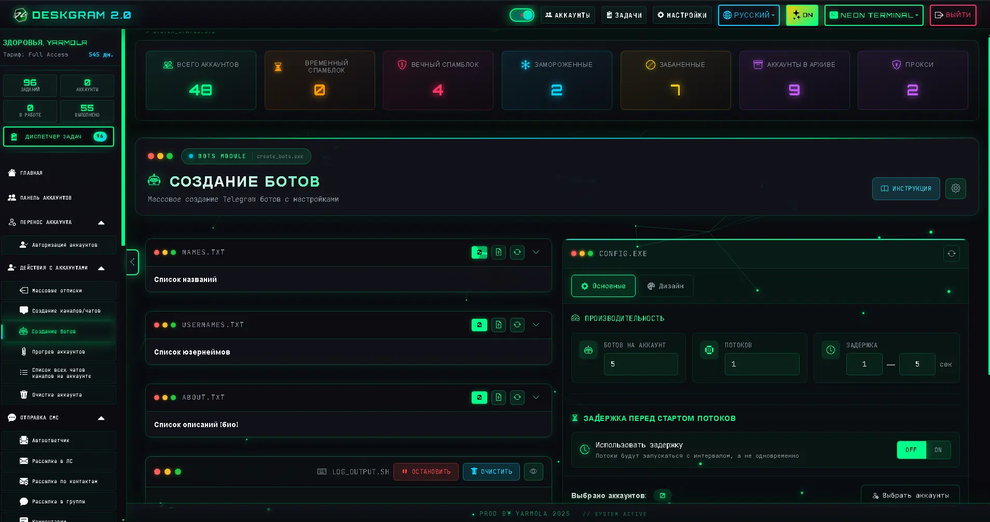The height and width of the screenshot is (522, 990).
Task: Toggle the green switch in top bar
Action: pyautogui.click(x=522, y=15)
